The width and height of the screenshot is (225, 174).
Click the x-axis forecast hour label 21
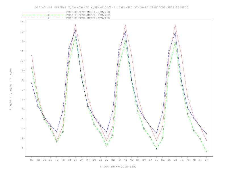[75, 160]
